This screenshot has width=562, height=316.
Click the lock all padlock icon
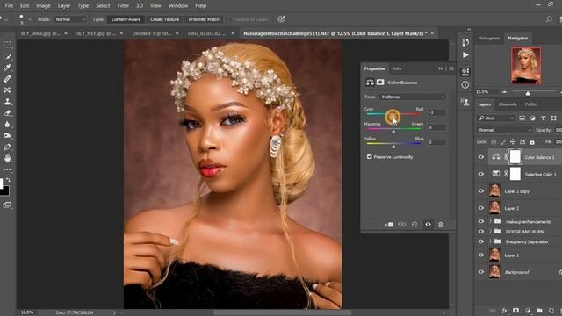[x=532, y=142]
